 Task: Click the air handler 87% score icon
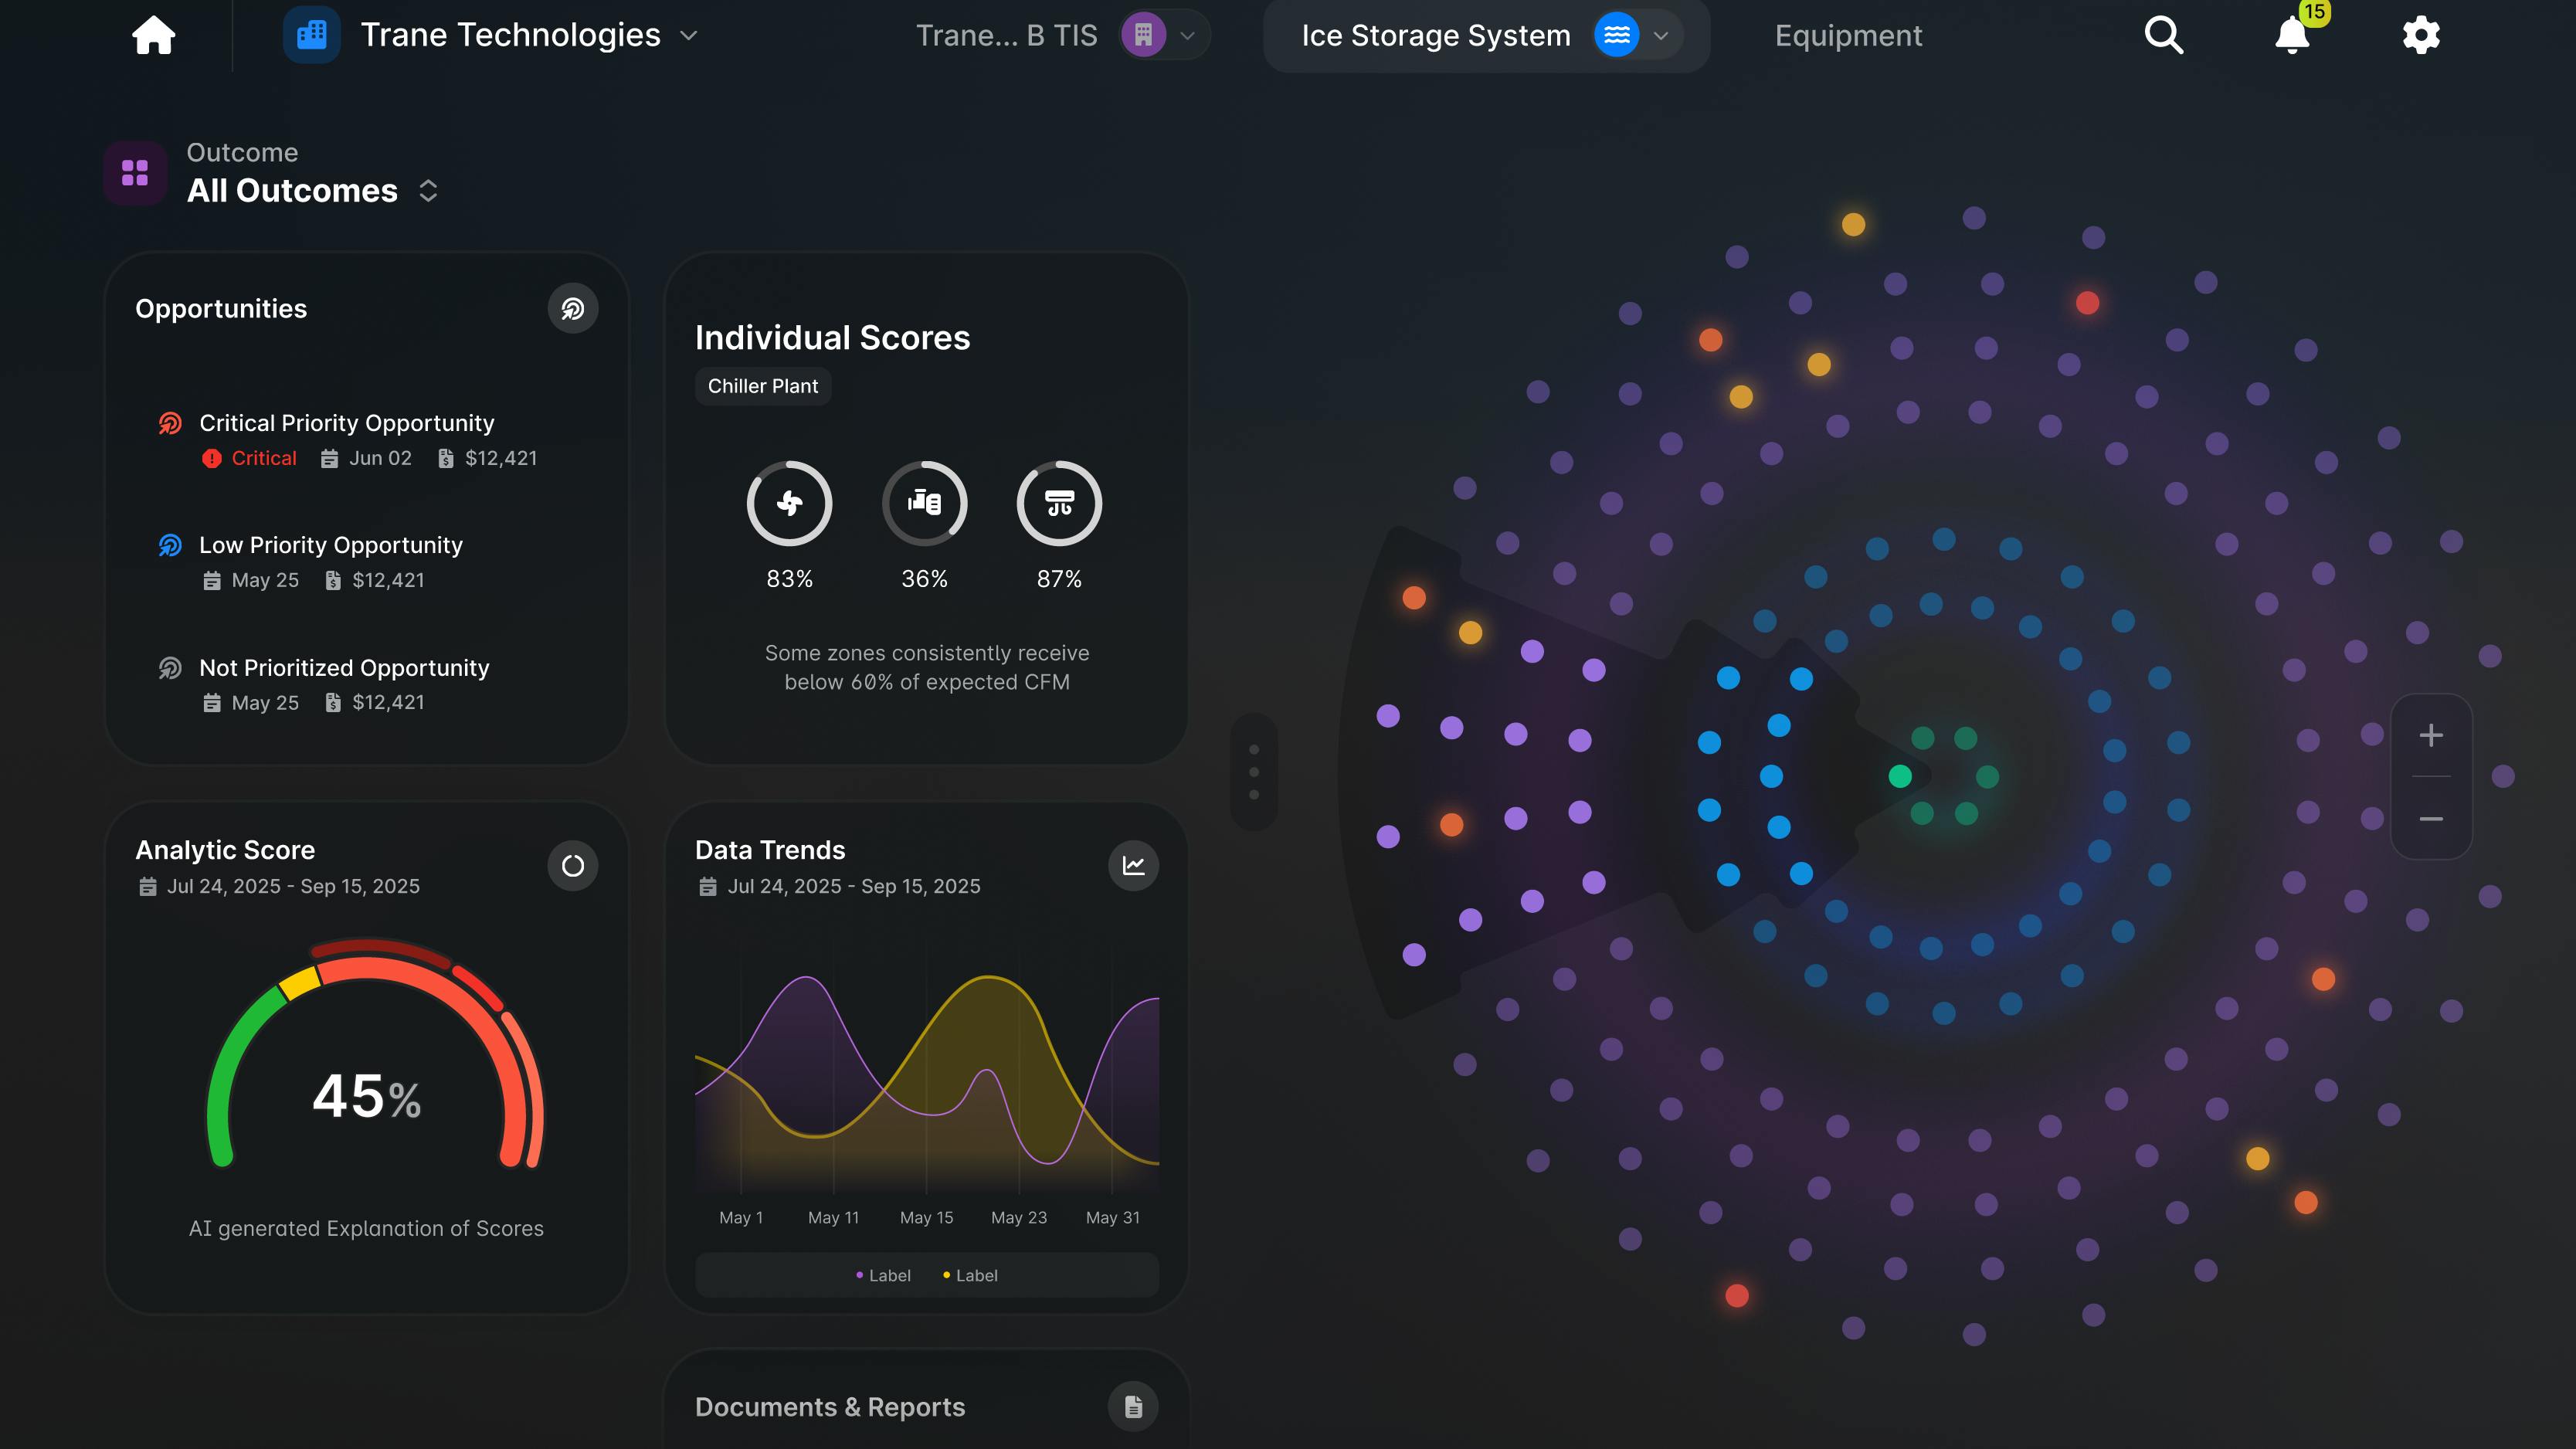pyautogui.click(x=1059, y=503)
